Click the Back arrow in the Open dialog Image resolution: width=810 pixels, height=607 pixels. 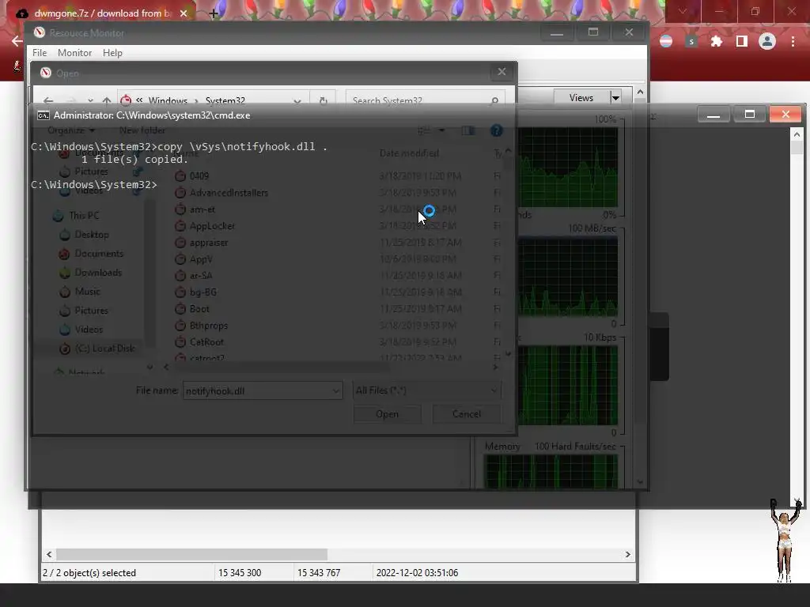point(48,100)
